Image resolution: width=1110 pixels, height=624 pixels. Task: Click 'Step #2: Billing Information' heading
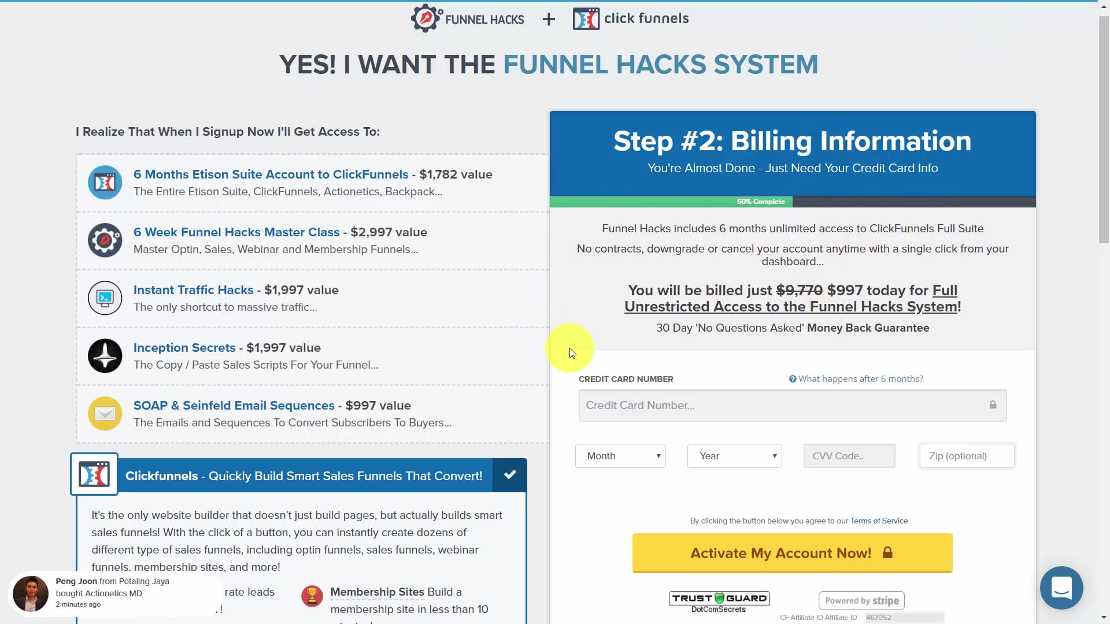(793, 141)
